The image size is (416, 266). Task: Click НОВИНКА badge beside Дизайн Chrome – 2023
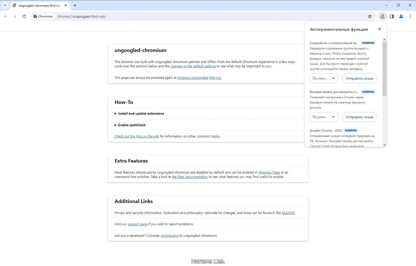click(351, 130)
